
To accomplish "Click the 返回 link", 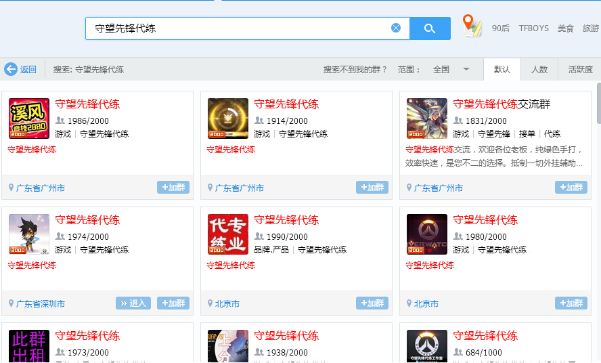I will pyautogui.click(x=28, y=70).
